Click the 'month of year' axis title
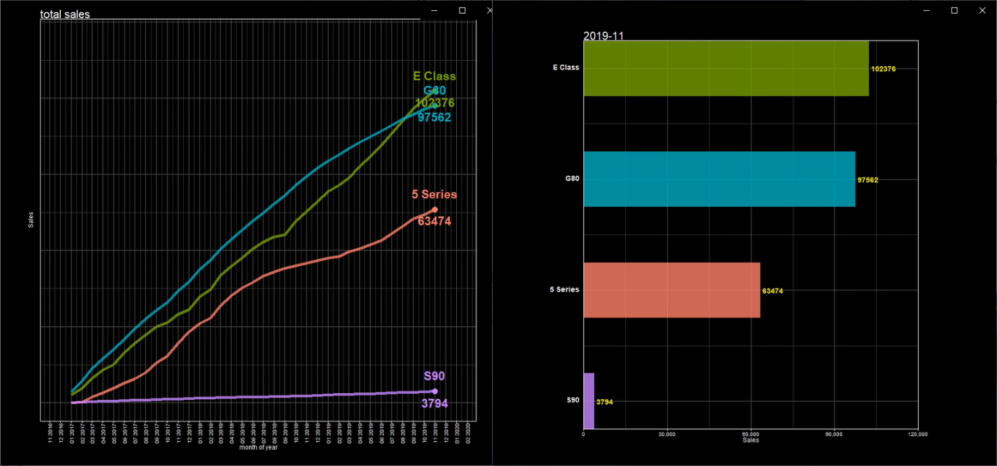This screenshot has height=466, width=997. [x=258, y=447]
